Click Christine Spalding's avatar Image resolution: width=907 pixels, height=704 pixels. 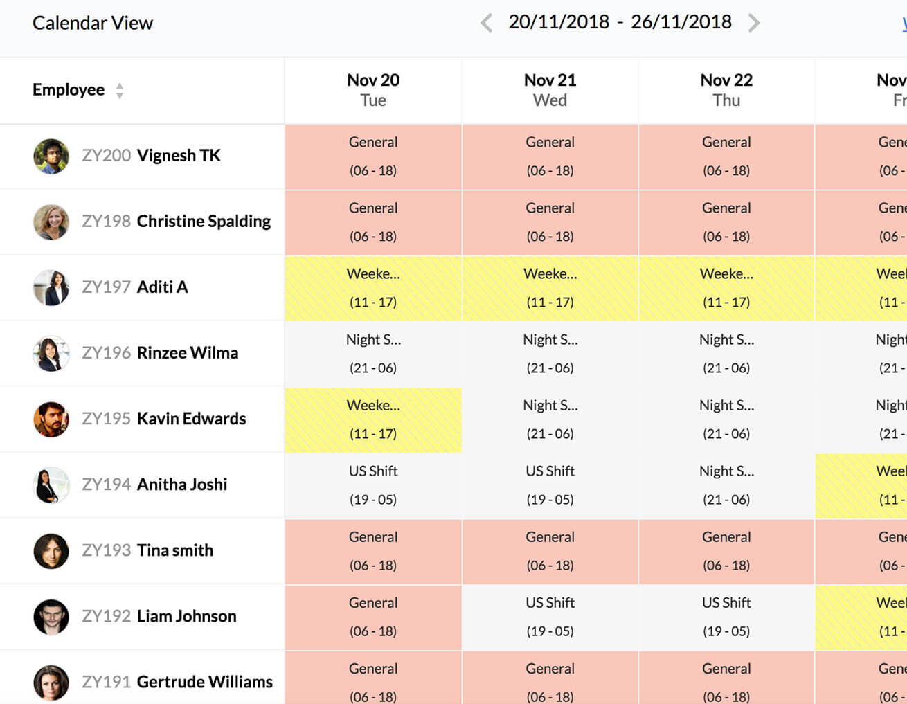[x=51, y=222]
